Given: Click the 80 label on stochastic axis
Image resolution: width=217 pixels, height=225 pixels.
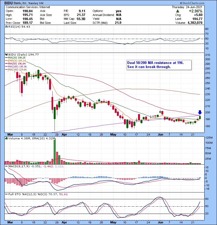Looking at the screenshot, I should (207, 199).
